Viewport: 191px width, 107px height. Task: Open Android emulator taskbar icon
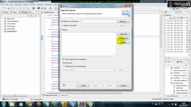click(90, 104)
